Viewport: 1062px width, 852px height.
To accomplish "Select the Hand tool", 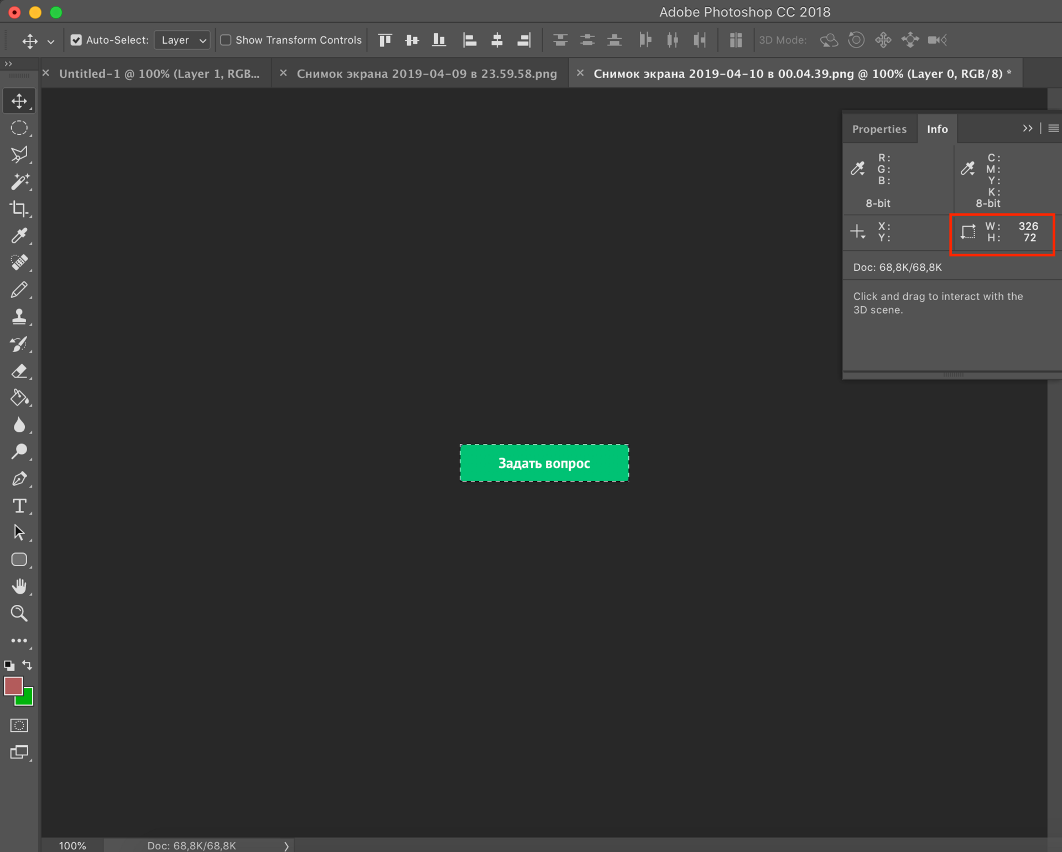I will (19, 587).
